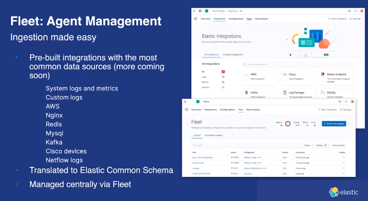Click the Elastic Endpoint logo icon
The image size is (368, 201).
click(323, 74)
